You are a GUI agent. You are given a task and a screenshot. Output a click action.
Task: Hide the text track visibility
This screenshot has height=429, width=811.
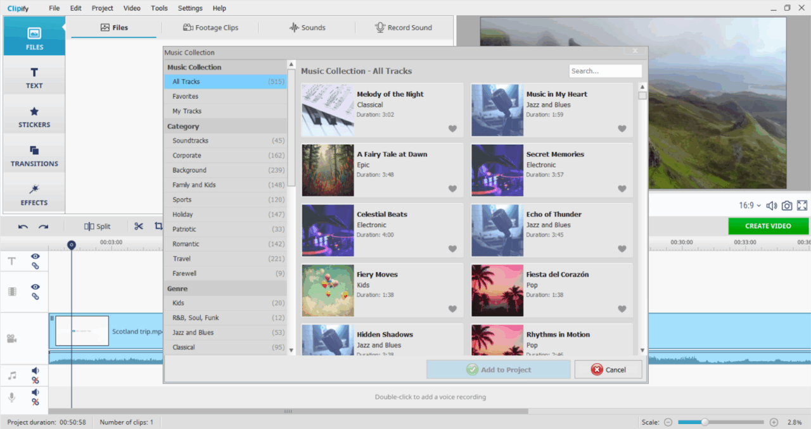(35, 255)
